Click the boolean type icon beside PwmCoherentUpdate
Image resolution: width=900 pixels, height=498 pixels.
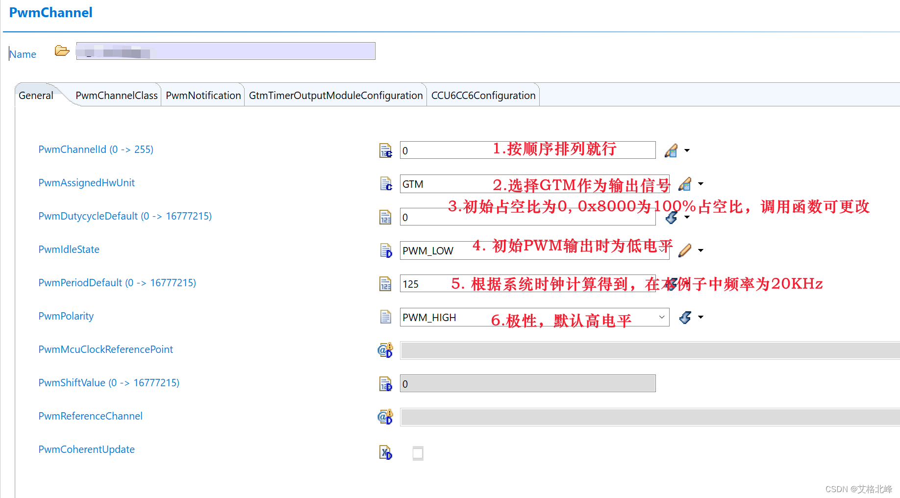pyautogui.click(x=385, y=453)
